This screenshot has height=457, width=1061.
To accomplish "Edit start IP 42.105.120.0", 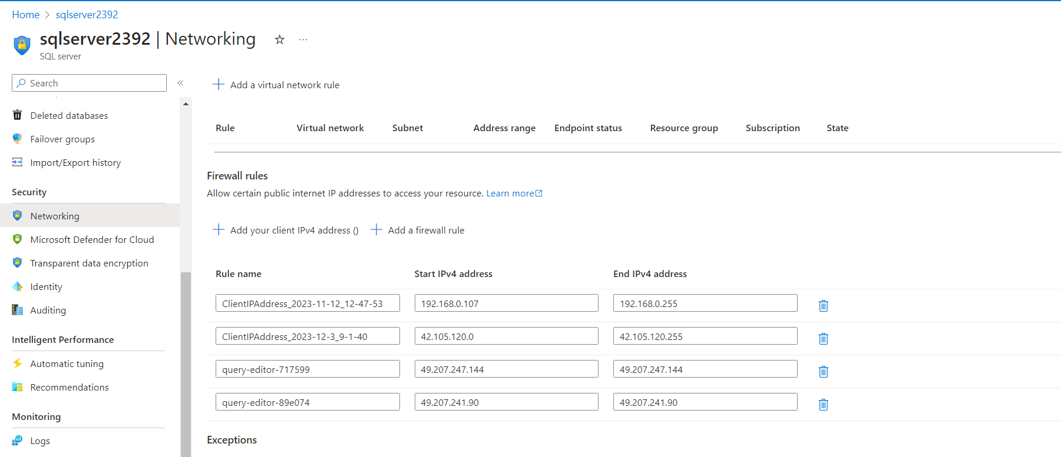I will click(507, 336).
